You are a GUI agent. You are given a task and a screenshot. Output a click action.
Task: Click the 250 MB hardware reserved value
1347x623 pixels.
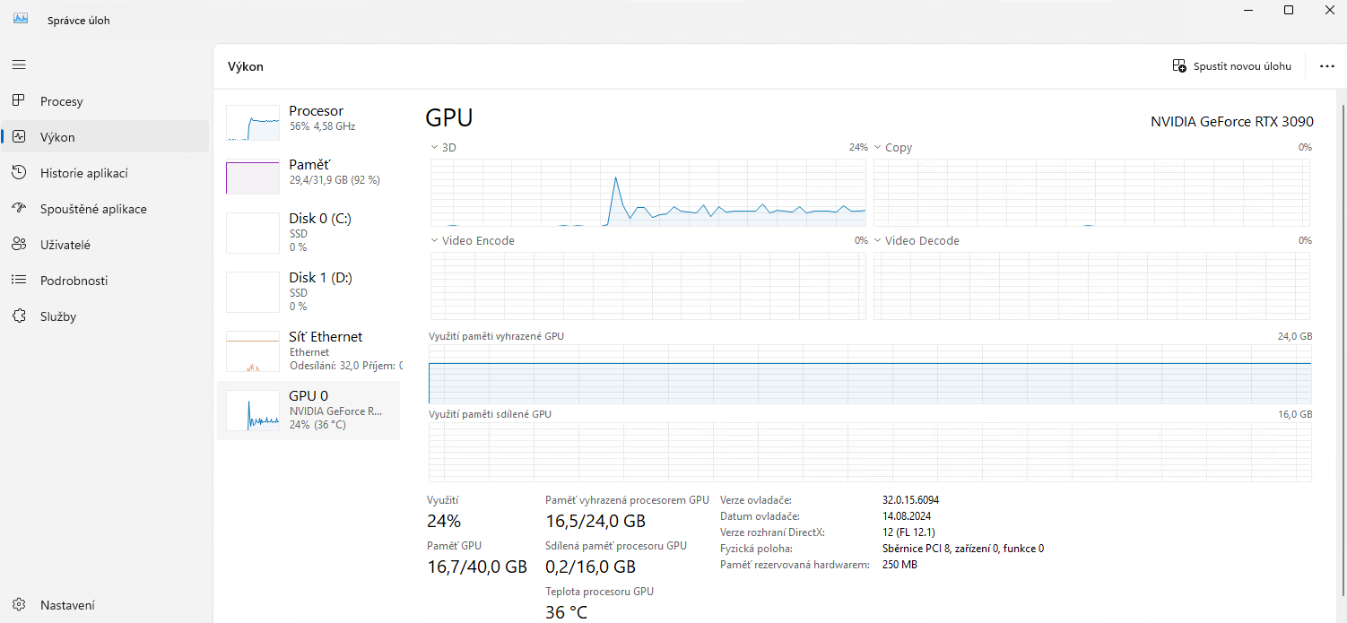pyautogui.click(x=899, y=565)
